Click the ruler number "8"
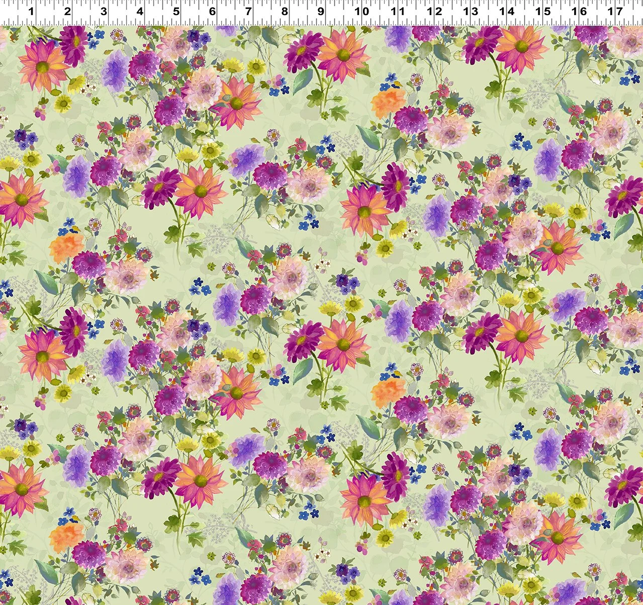 pyautogui.click(x=285, y=11)
